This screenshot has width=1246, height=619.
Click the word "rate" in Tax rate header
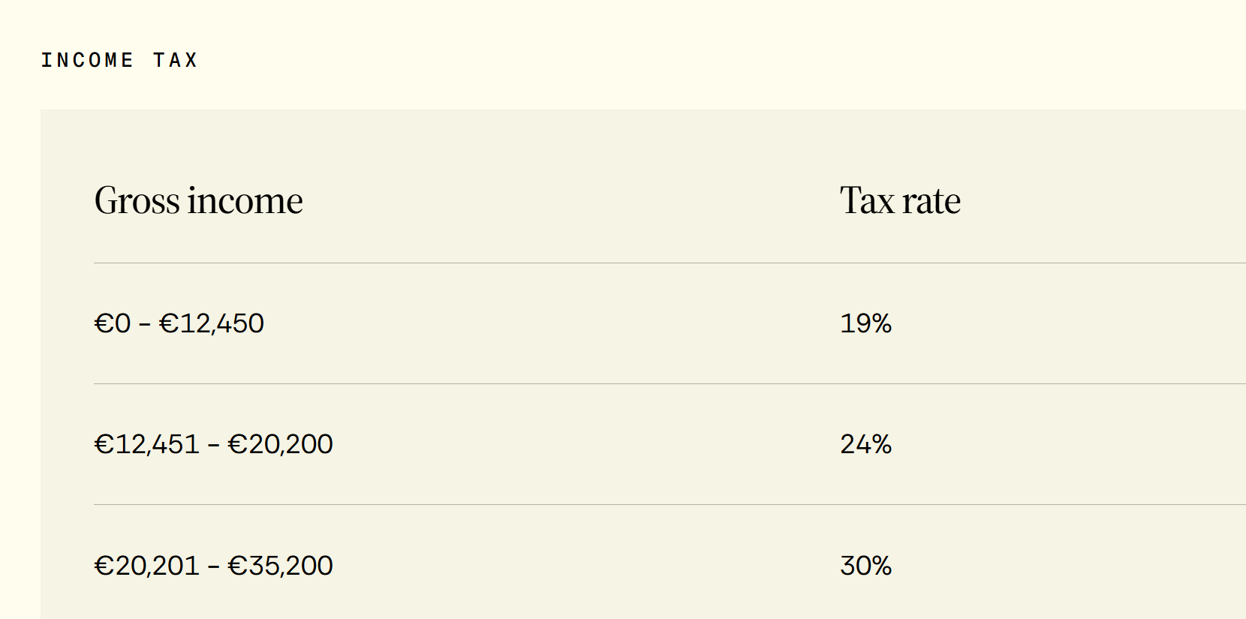pos(931,203)
